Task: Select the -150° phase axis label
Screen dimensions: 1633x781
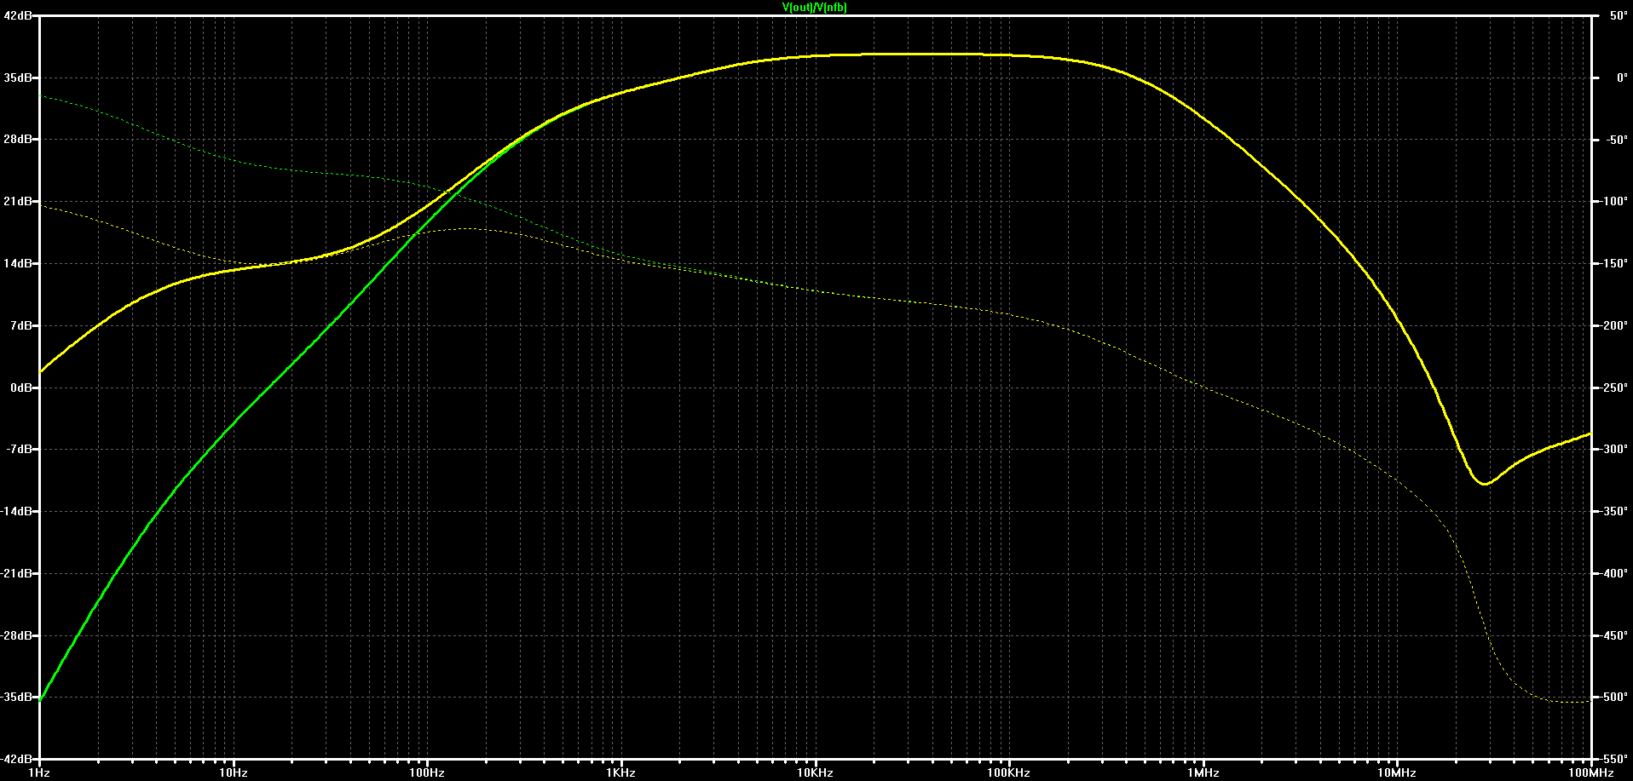Action: point(1614,264)
